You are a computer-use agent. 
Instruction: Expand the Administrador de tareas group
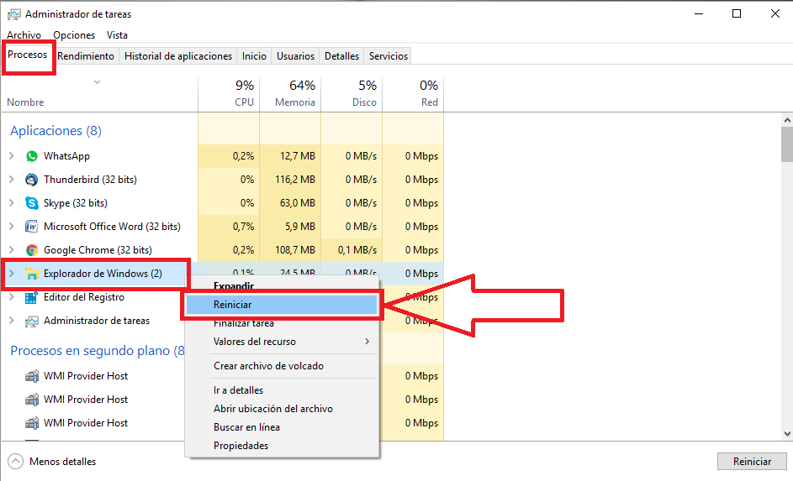(x=12, y=321)
